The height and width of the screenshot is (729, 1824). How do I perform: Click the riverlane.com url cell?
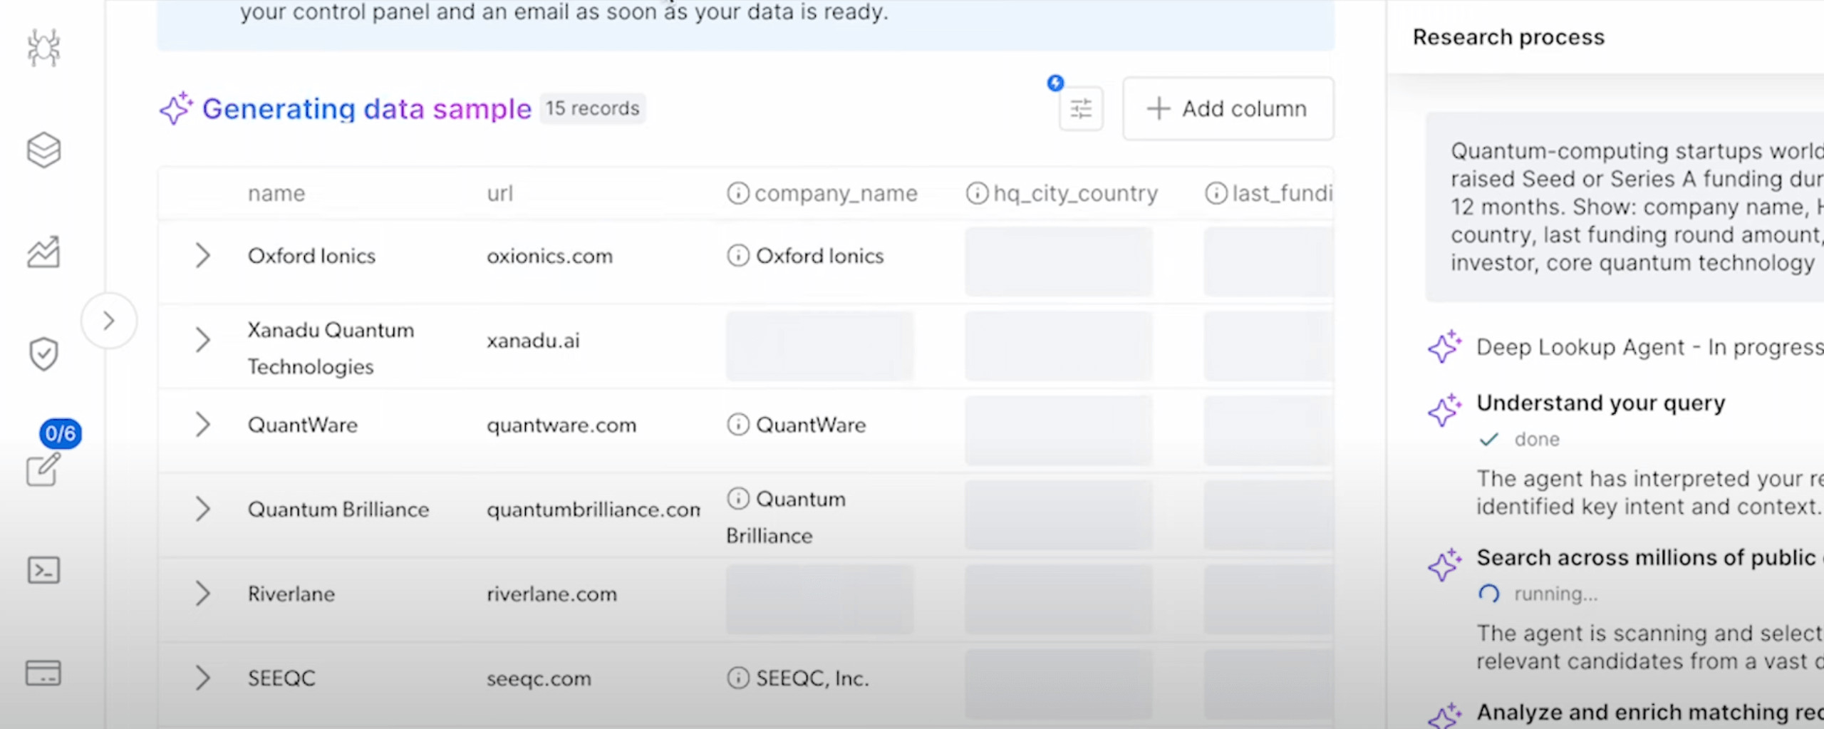tap(551, 594)
